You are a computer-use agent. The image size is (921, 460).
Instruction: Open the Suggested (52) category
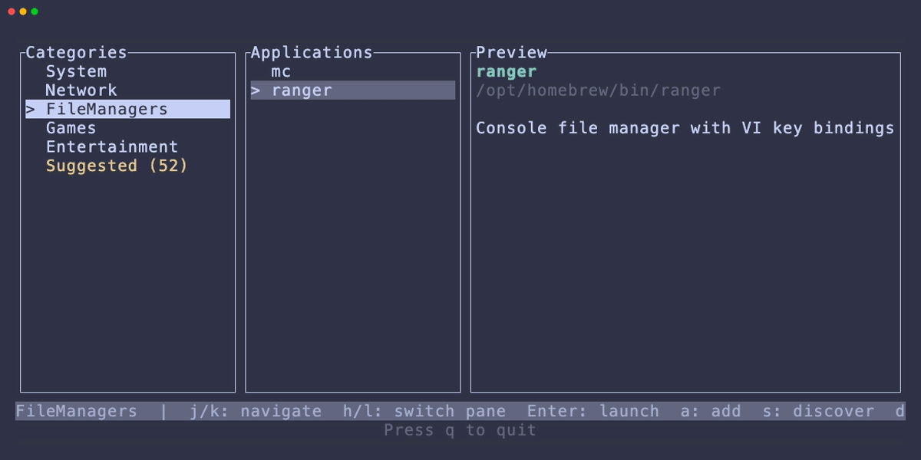[x=117, y=166]
